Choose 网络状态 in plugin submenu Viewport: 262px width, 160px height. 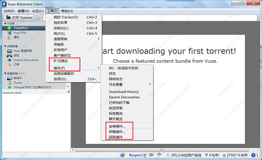127,79
